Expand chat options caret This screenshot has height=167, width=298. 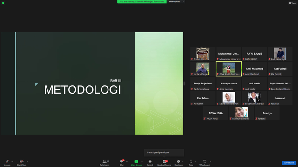pyautogui.click(x=127, y=161)
